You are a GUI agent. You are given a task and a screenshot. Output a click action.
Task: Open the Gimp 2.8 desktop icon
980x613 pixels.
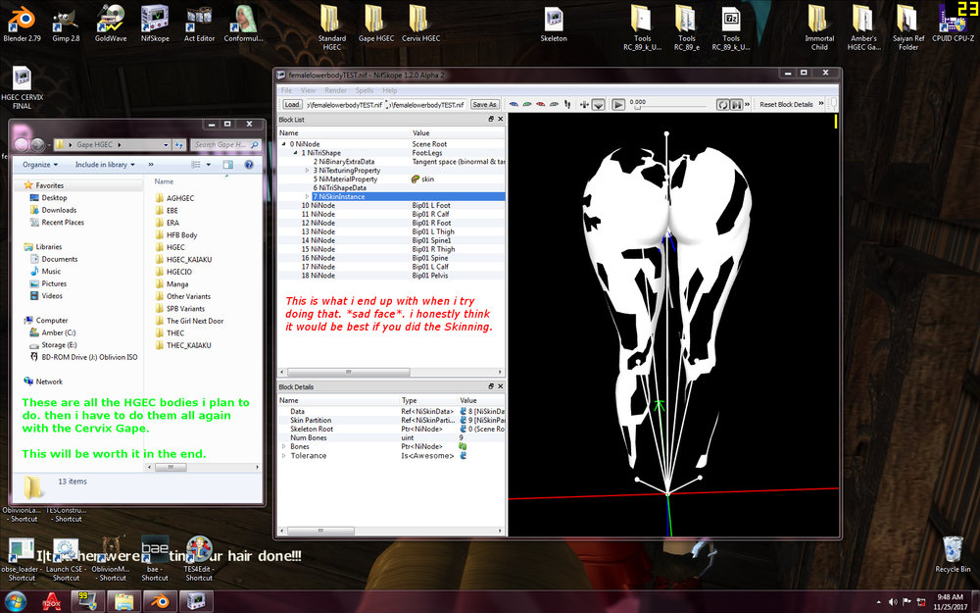point(66,24)
